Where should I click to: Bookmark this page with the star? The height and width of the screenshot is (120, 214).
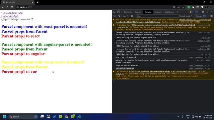click(183, 7)
